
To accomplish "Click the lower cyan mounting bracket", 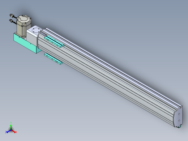I will [53, 59].
